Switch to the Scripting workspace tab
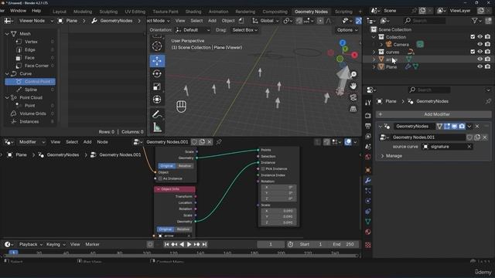The height and width of the screenshot is (278, 495). pyautogui.click(x=343, y=12)
